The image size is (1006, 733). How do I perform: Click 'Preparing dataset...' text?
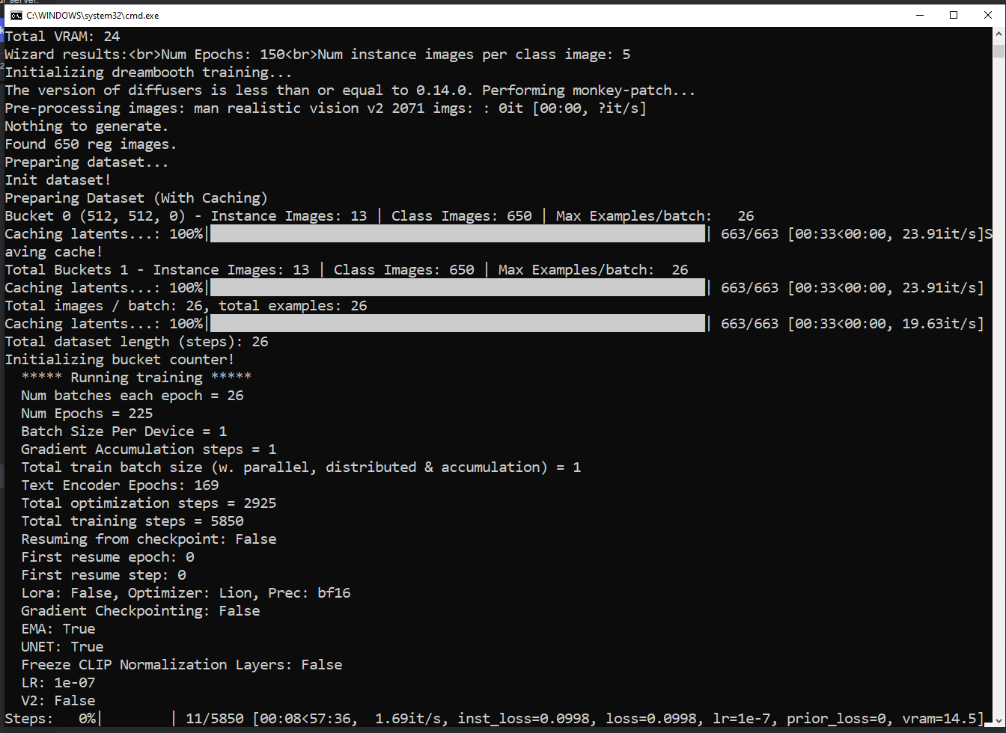coord(87,162)
